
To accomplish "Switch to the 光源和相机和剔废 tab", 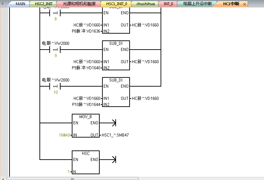I will tap(78, 4).
